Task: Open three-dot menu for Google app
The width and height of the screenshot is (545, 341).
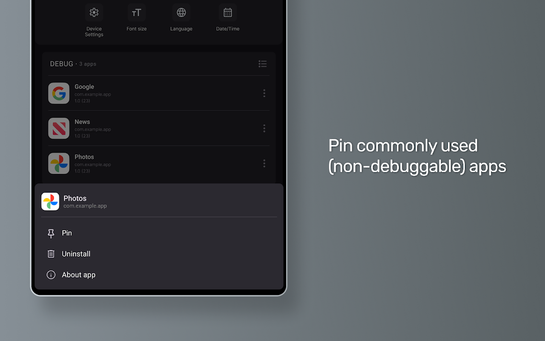Action: coord(264,93)
